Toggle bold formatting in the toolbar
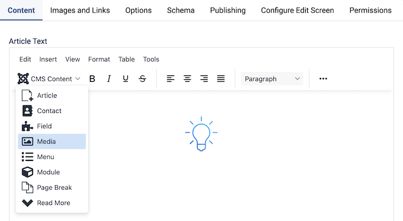403x221 pixels. pos(92,79)
